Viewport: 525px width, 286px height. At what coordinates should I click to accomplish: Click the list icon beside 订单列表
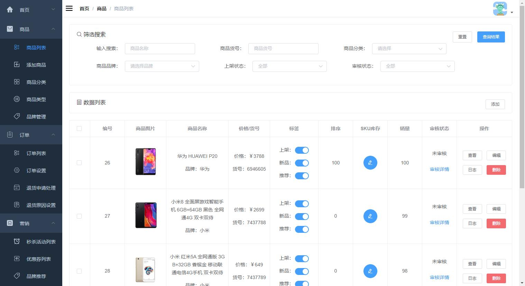tap(17, 153)
